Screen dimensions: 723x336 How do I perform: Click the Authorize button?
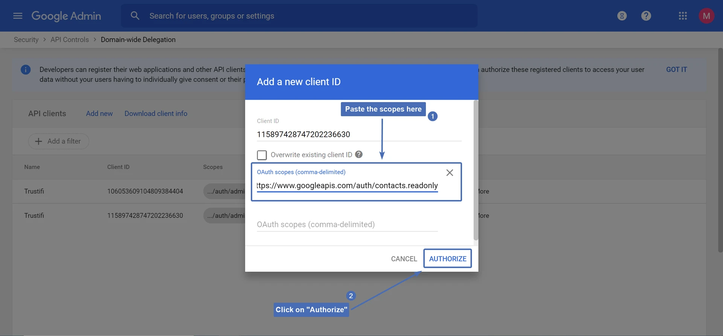pyautogui.click(x=447, y=259)
